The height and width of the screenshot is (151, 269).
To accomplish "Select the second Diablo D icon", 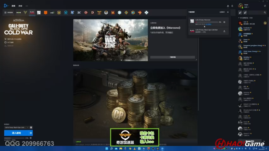I will pyautogui.click(x=92, y=12).
